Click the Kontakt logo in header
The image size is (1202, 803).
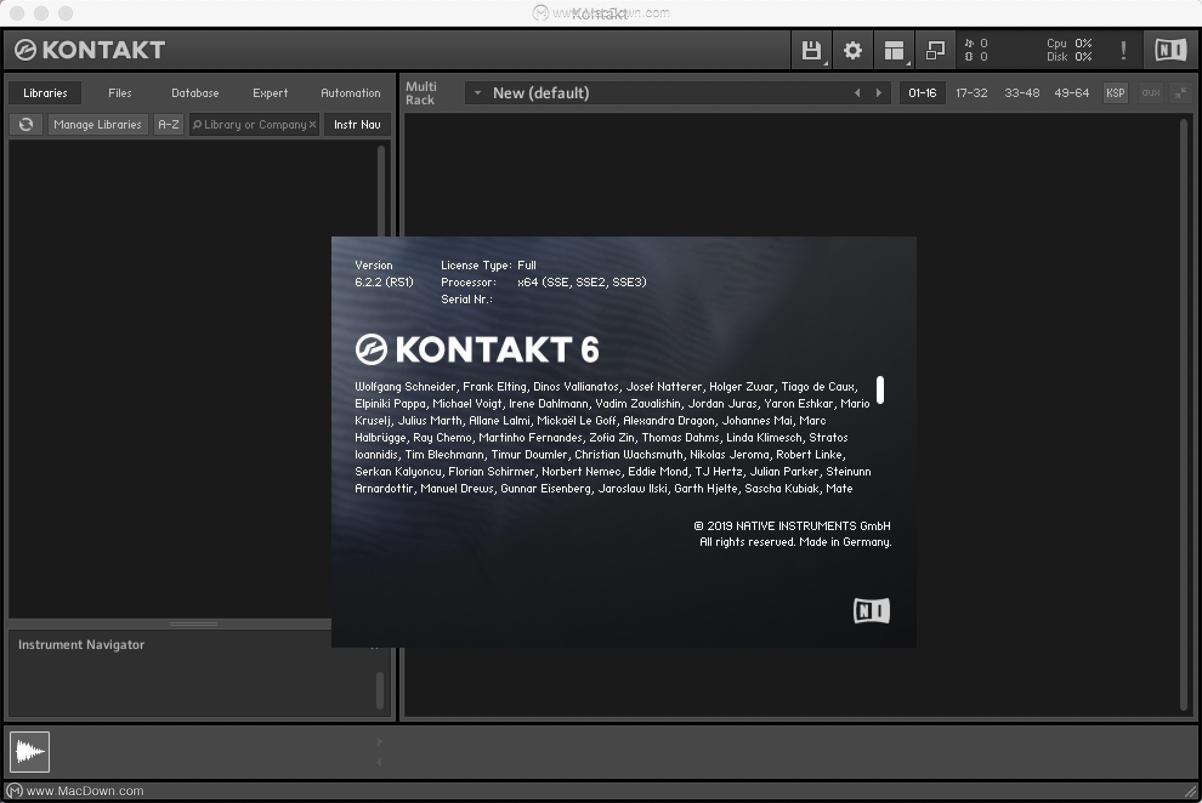90,50
